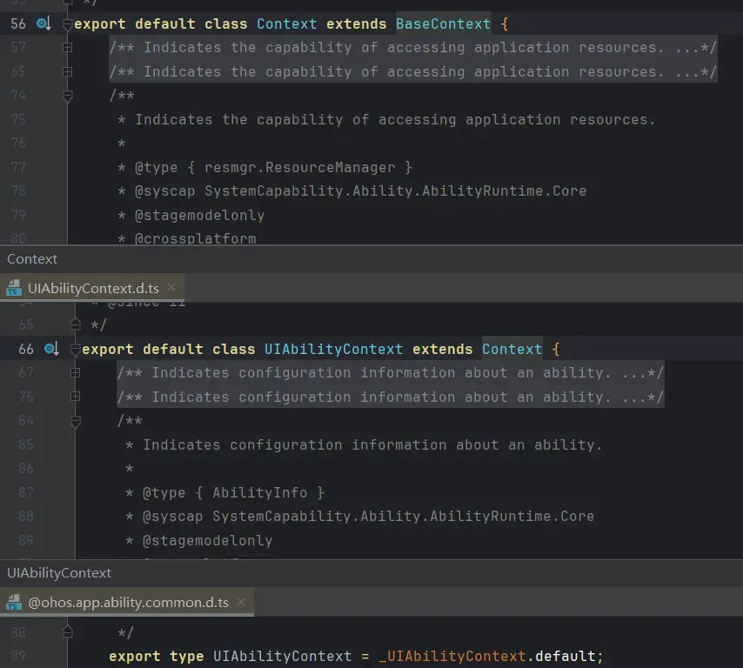Click line number 89 in the gutter
743x668 pixels.
pos(17,657)
